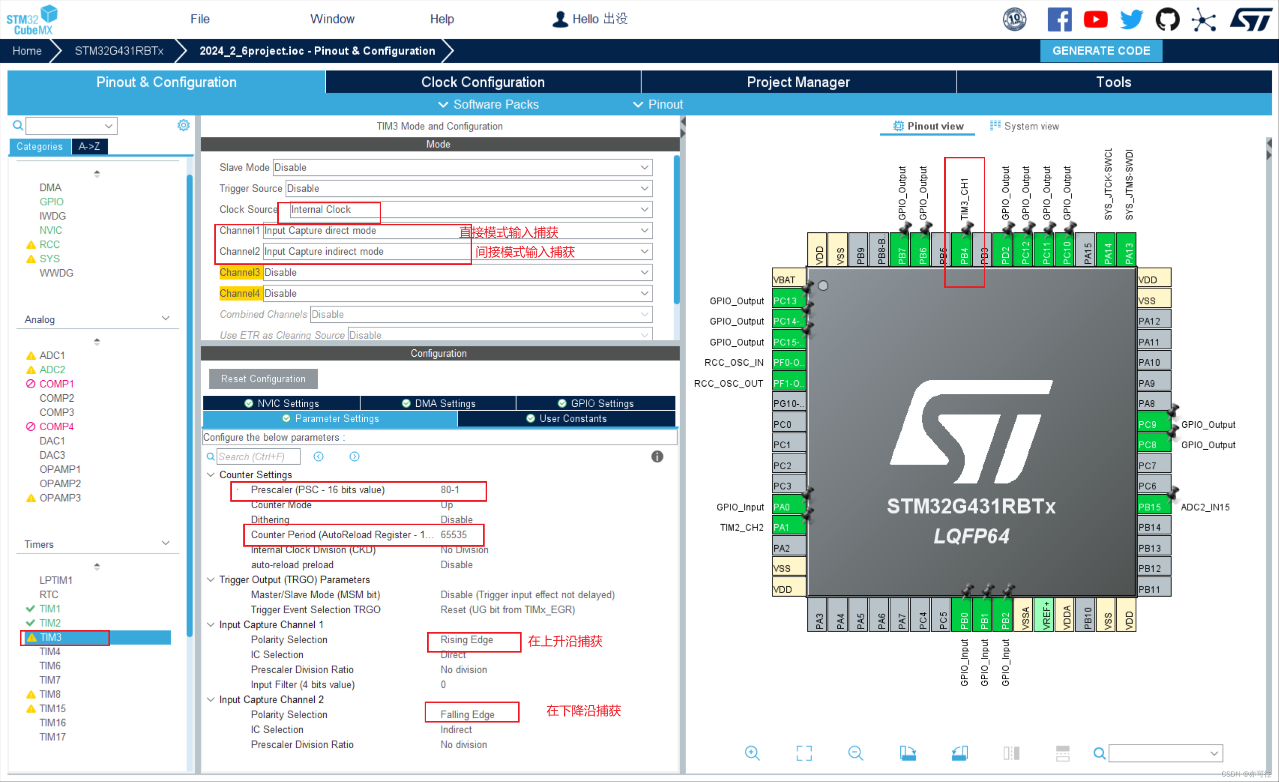Viewport: 1279px width, 782px height.
Task: Click the STM32G431RBTx breadcrumb
Action: pos(119,51)
